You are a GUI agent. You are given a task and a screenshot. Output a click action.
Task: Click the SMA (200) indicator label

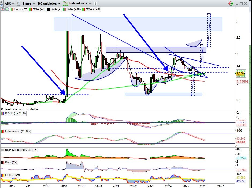coord(74,9)
